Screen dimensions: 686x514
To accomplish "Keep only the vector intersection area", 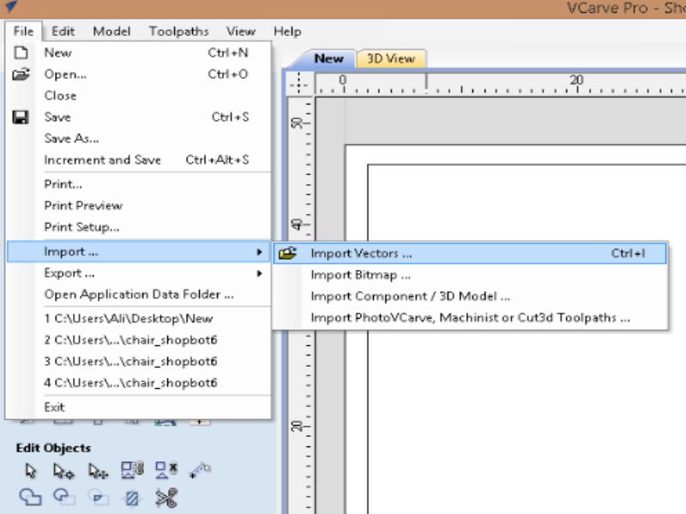I will 98,498.
